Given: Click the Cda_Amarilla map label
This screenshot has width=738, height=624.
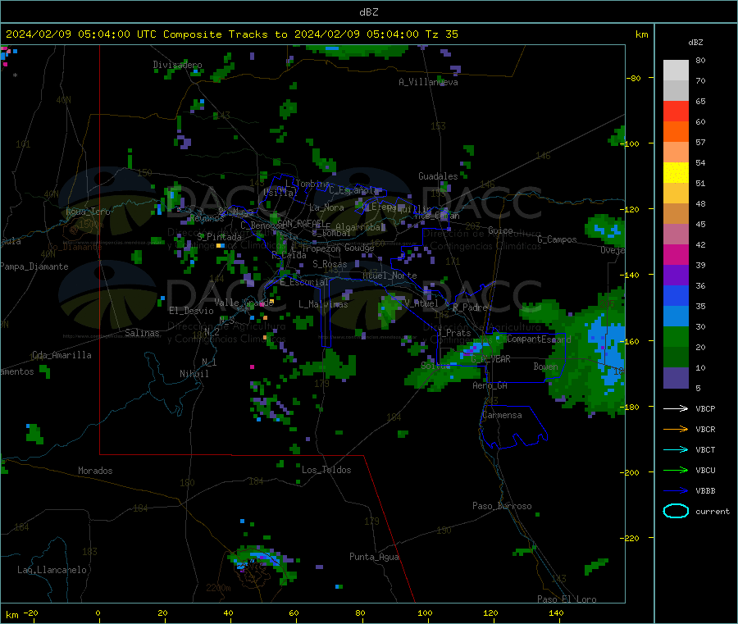Looking at the screenshot, I should coord(61,355).
